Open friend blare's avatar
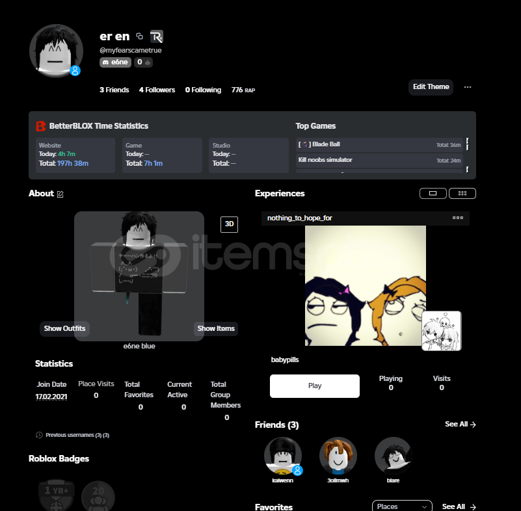 coord(393,456)
